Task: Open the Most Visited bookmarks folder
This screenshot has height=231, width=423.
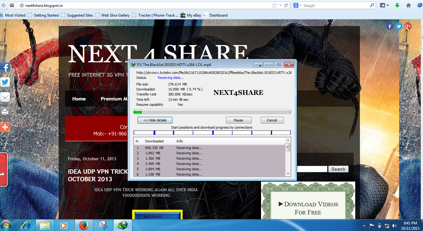Action: tap(13, 15)
